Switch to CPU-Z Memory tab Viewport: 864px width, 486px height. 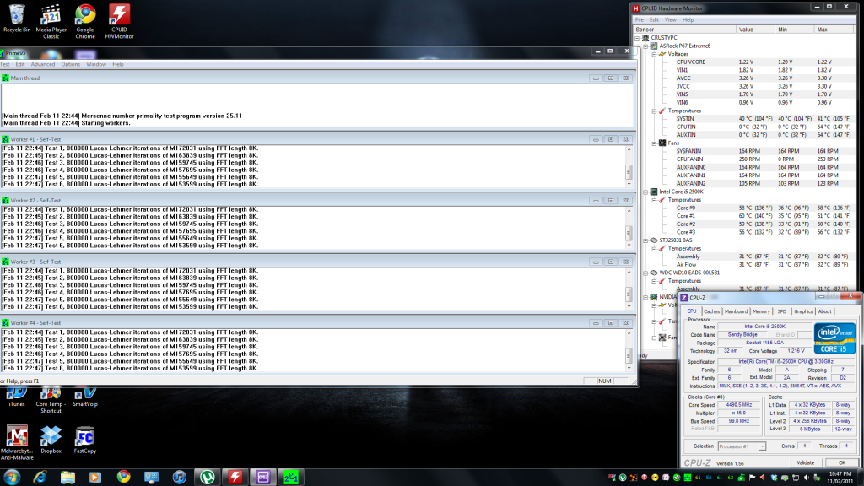coord(761,311)
